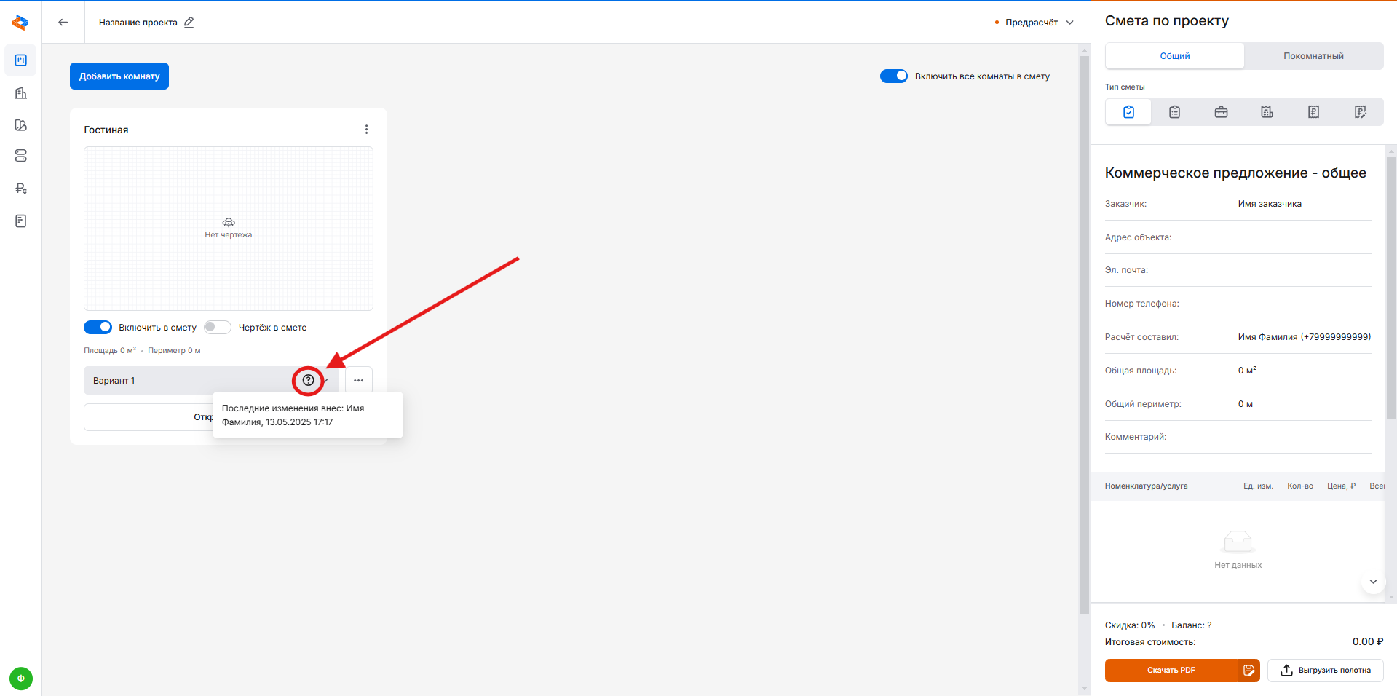Click the round chevron-down button in estimate panel

tap(1372, 582)
